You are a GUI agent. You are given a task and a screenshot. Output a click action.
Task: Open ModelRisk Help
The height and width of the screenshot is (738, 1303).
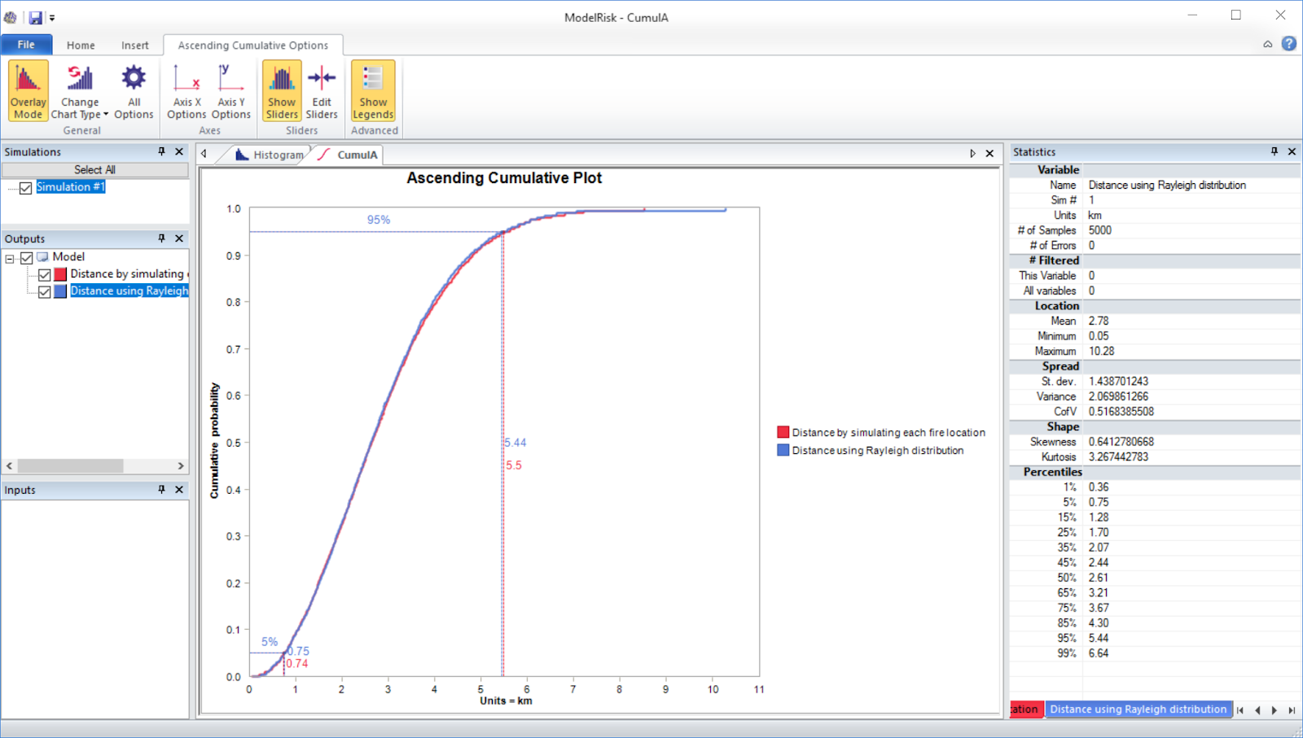tap(1289, 44)
